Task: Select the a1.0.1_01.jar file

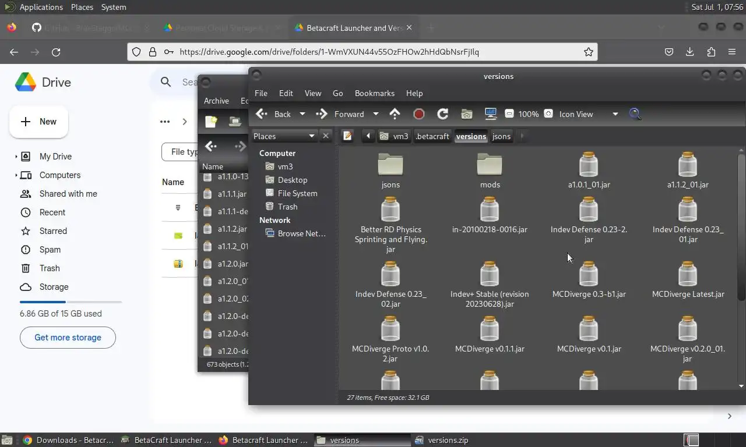Action: [x=589, y=171]
